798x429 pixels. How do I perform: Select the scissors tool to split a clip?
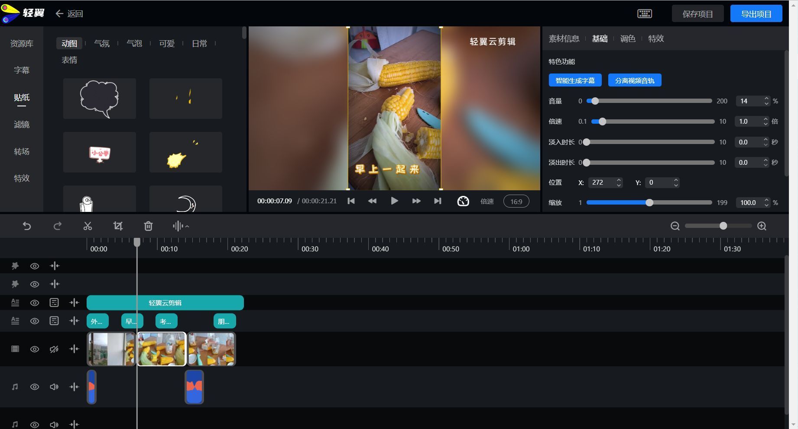[88, 226]
